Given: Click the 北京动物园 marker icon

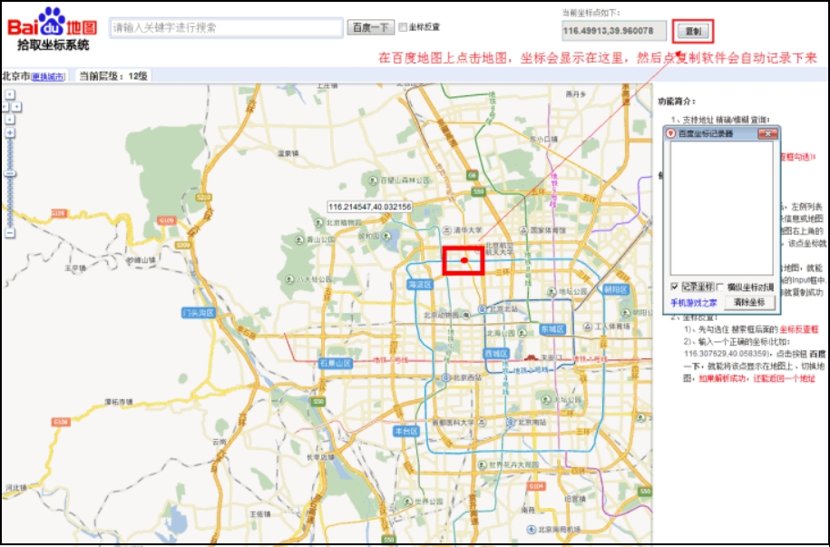Looking at the screenshot, I should click(x=466, y=316).
